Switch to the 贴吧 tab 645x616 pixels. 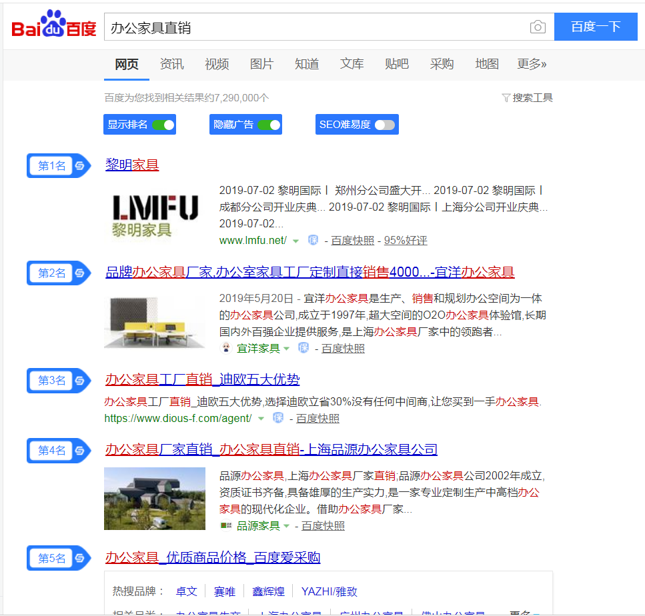pos(397,64)
